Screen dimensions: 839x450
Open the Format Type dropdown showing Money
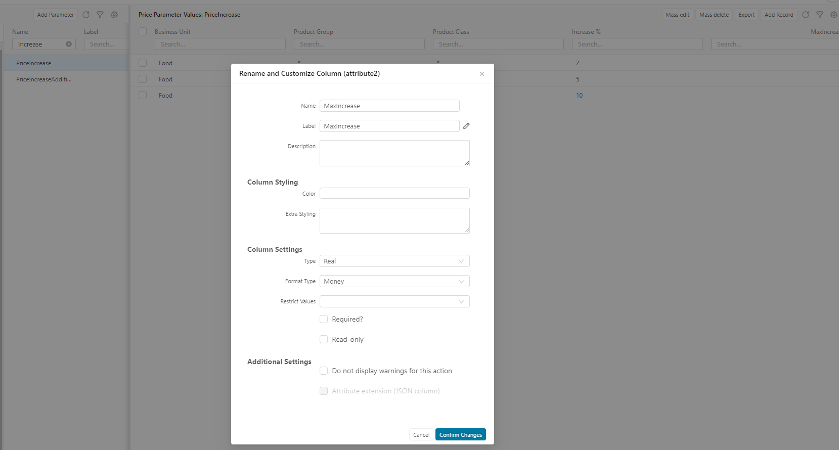(394, 281)
